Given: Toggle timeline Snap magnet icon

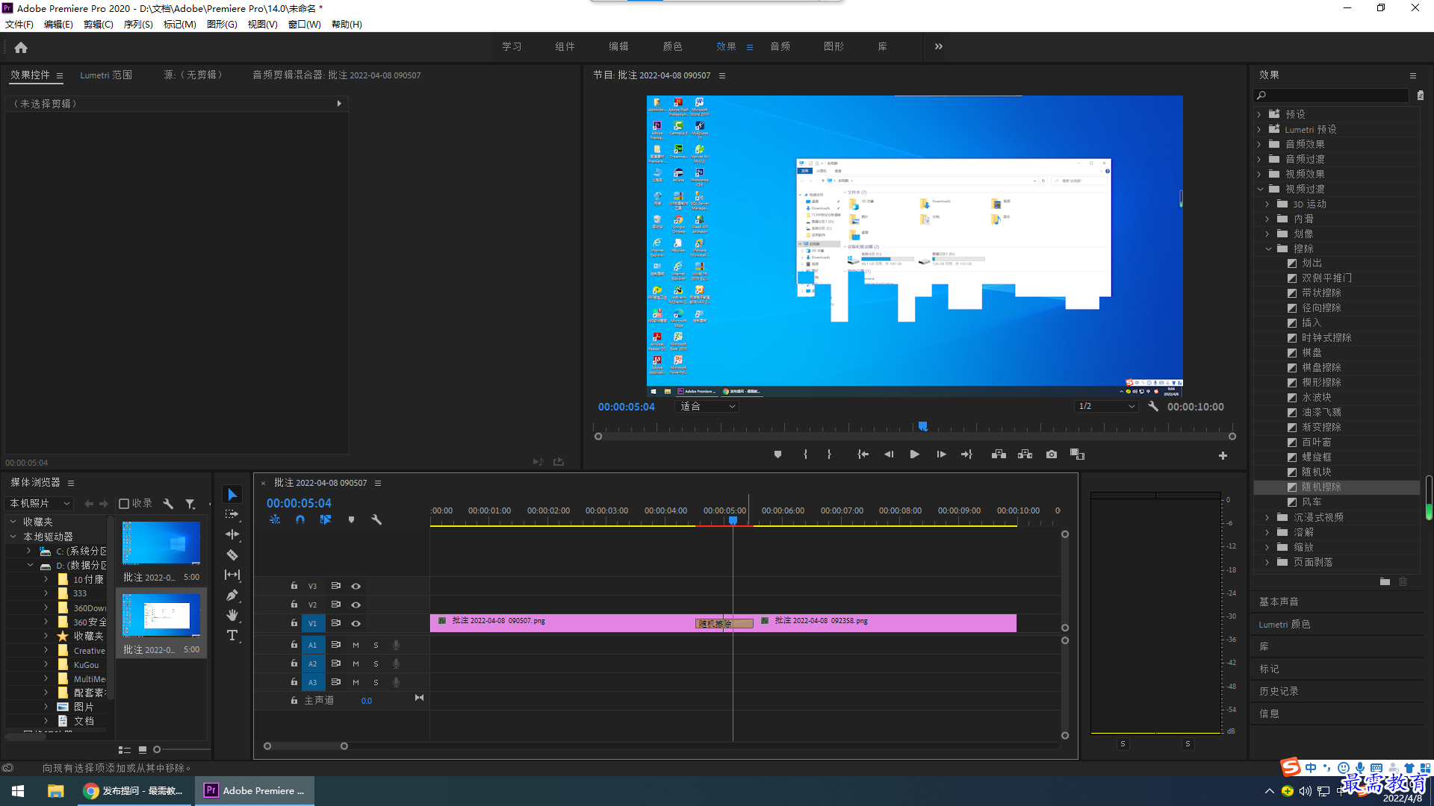Looking at the screenshot, I should pos(299,519).
